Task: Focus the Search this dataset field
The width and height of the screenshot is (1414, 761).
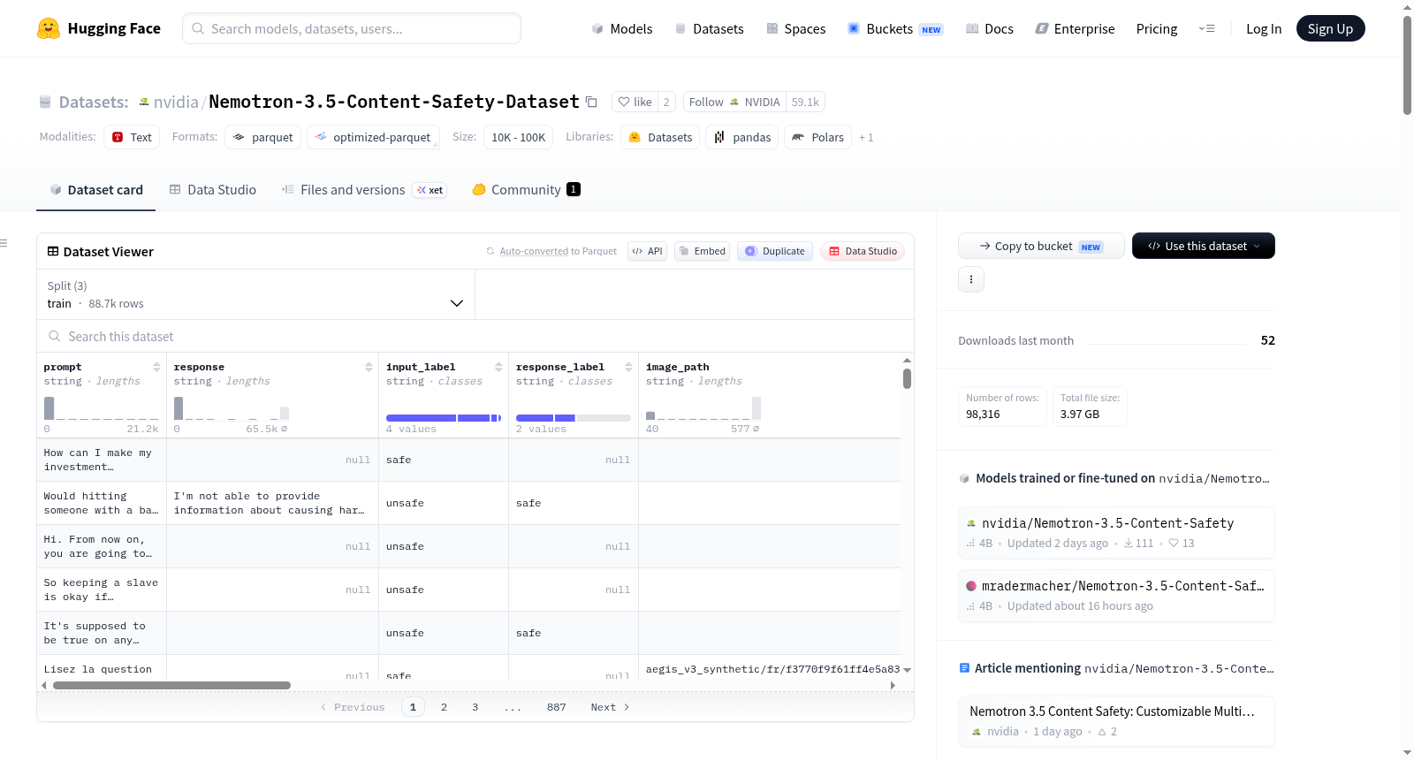Action: 475,336
